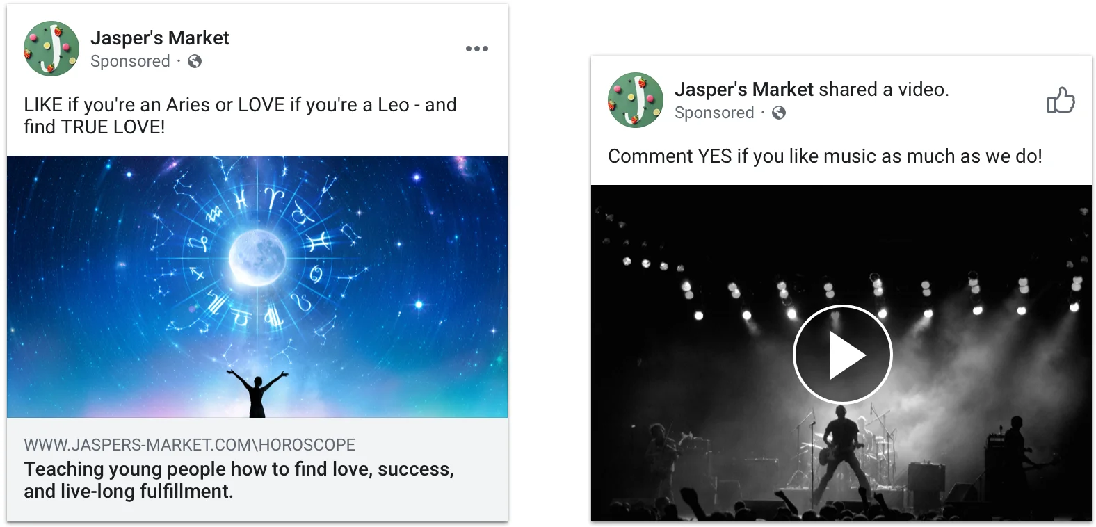
Task: Click Jasper's Market profile picture on video post
Action: [634, 99]
